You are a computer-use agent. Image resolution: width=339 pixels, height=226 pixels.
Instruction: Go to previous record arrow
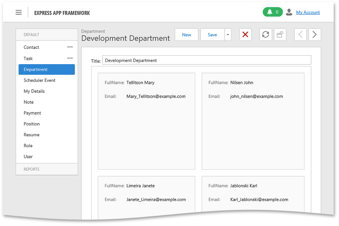(x=300, y=35)
